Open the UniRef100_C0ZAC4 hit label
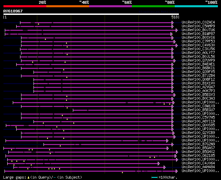The width and height of the screenshot is (221, 180). pos(198,22)
